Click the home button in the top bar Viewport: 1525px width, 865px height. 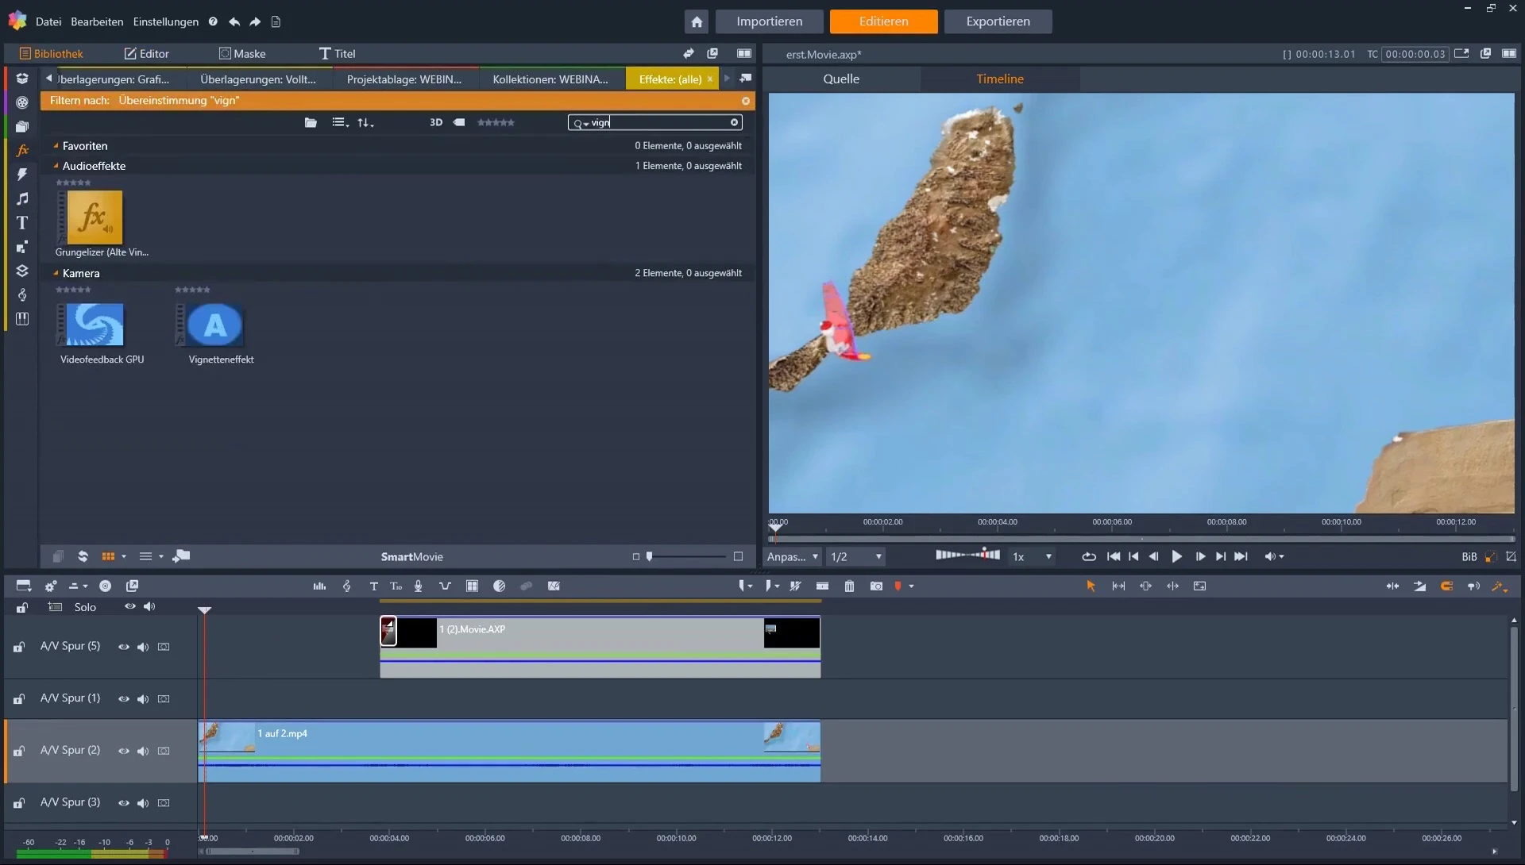pos(697,21)
